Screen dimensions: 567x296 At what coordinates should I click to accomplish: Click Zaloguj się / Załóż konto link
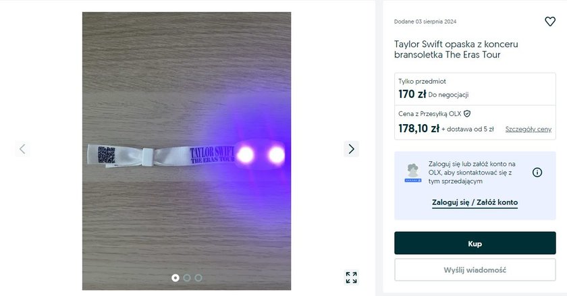tap(475, 202)
